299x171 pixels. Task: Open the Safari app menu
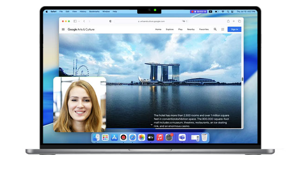pos(53,12)
